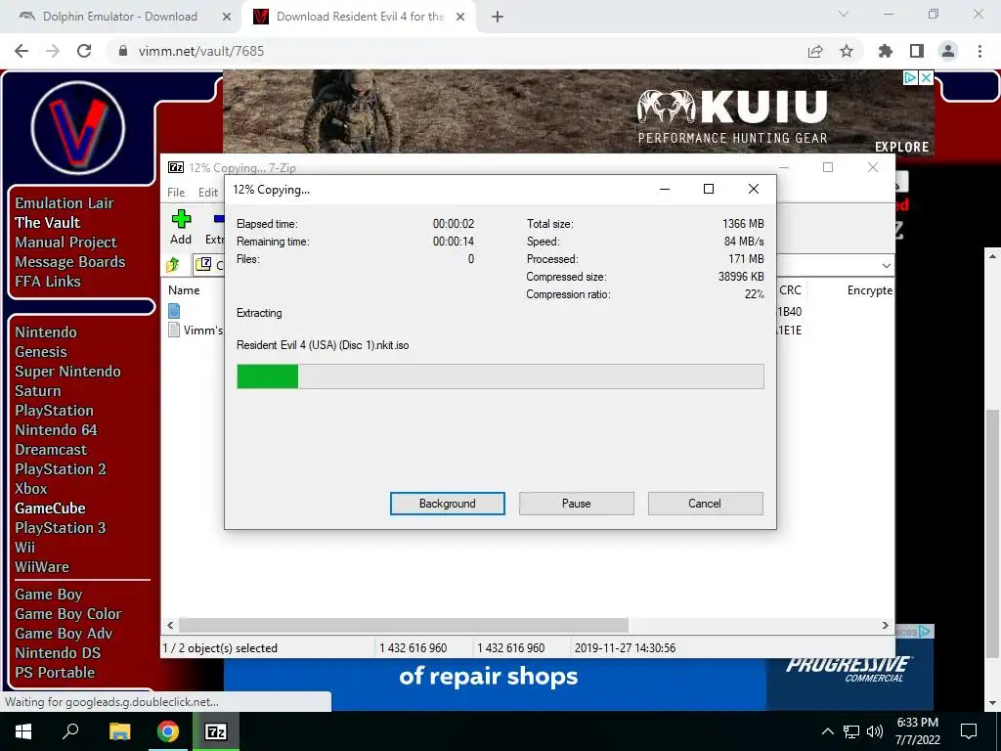1001x751 pixels.
Task: Click the Vimm's Lair V logo
Action: 78,127
